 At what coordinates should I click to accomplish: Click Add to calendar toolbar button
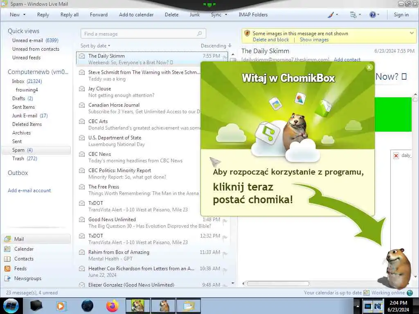click(x=136, y=15)
